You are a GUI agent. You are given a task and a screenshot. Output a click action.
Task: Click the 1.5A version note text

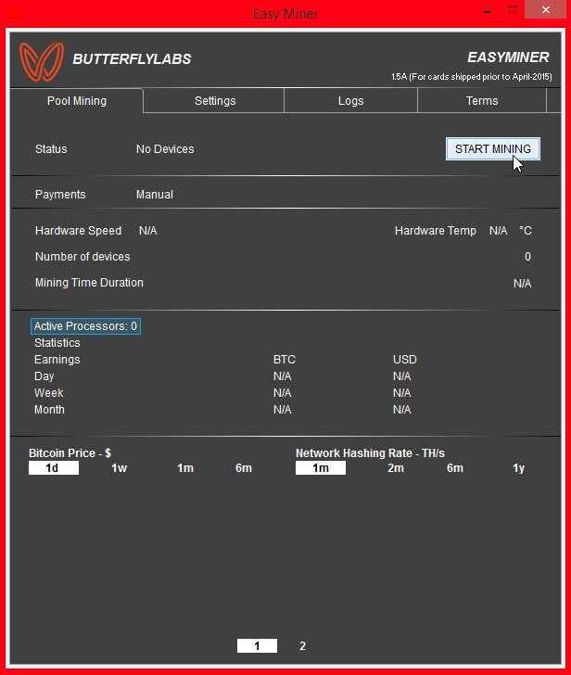point(472,77)
